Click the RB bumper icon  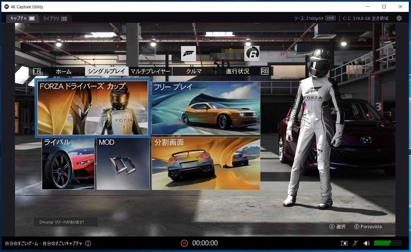(x=265, y=71)
